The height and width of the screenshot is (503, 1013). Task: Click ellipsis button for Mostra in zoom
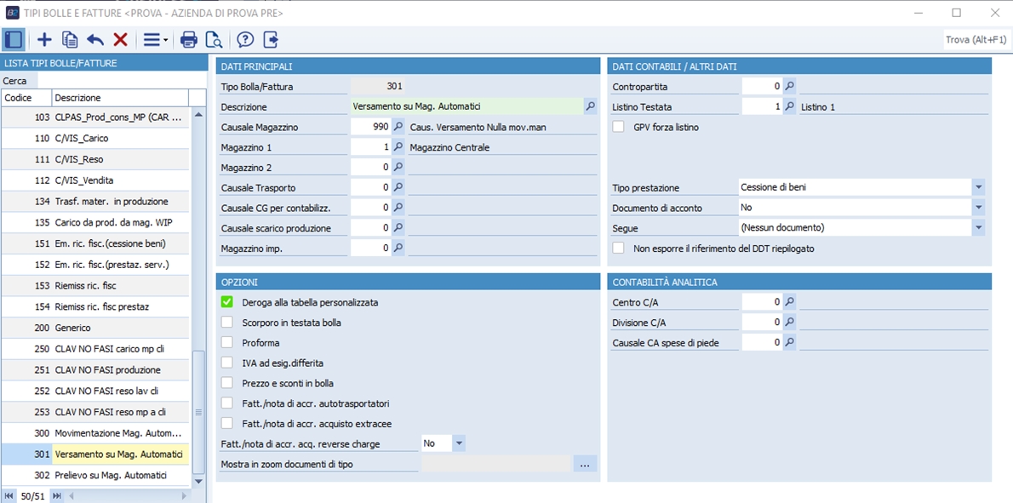[585, 464]
